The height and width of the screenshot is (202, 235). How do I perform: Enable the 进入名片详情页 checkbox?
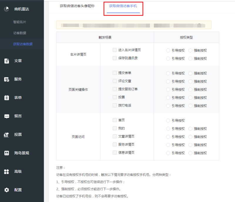point(115,50)
